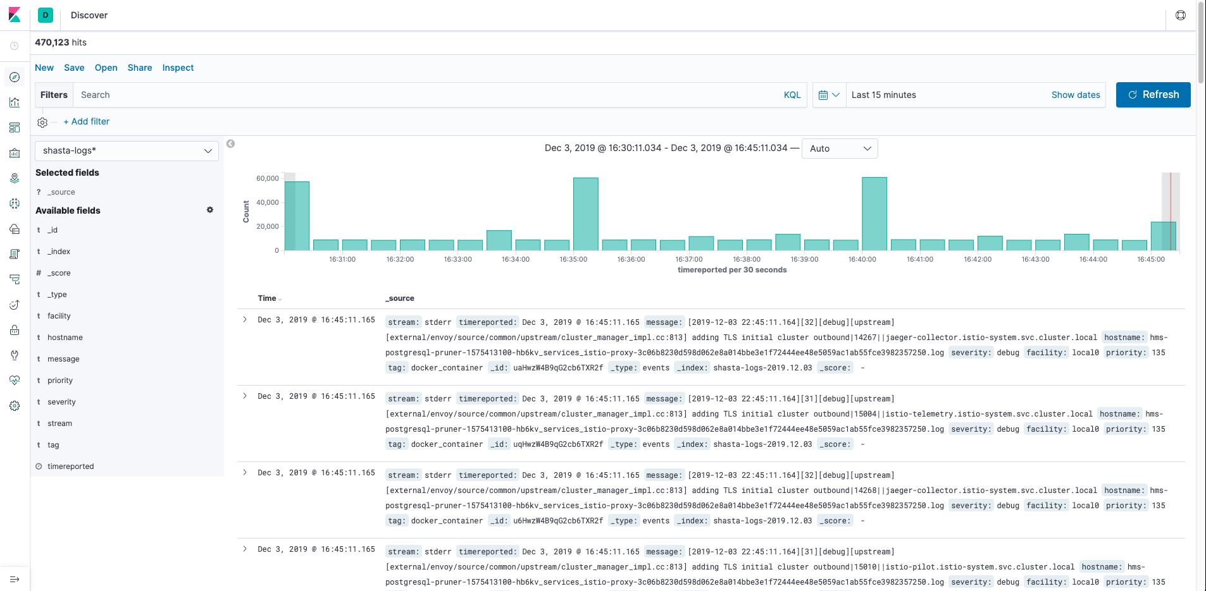Click Inspect in the top menu

(x=178, y=68)
